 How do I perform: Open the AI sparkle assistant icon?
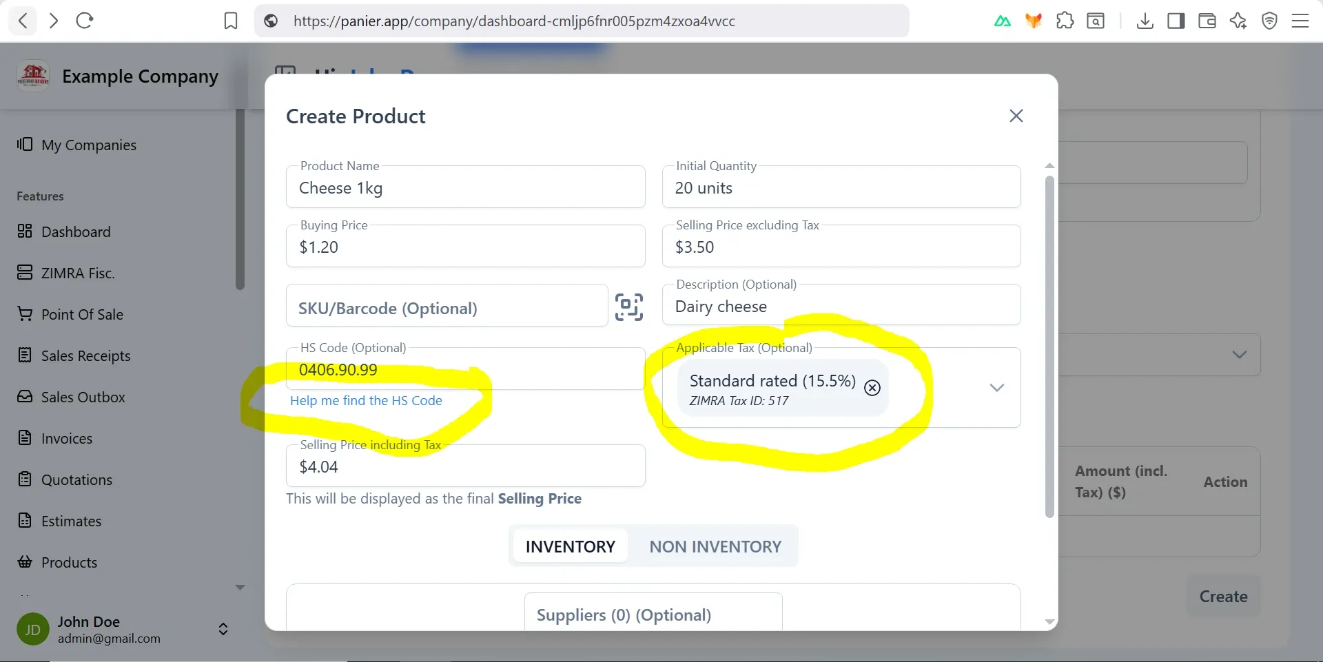tap(1238, 21)
